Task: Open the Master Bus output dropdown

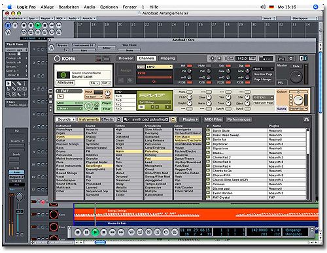Action: (x=298, y=108)
